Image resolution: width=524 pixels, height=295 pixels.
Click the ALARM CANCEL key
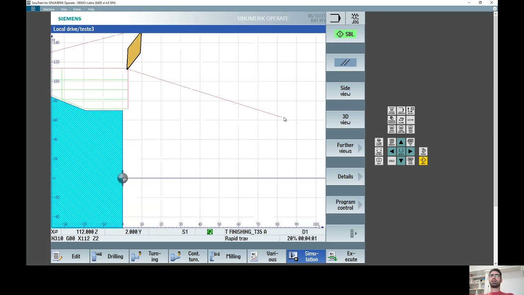[x=379, y=142]
